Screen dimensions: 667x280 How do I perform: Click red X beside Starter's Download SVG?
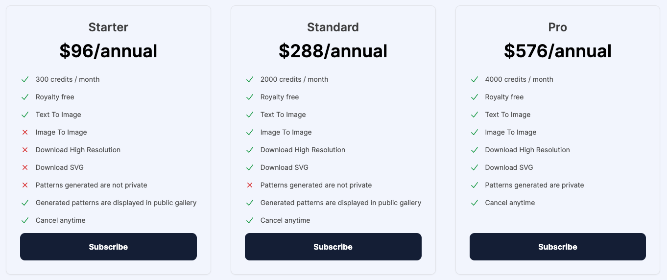point(25,167)
